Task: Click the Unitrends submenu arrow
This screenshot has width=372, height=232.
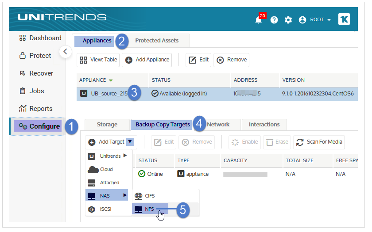Action: pos(125,156)
